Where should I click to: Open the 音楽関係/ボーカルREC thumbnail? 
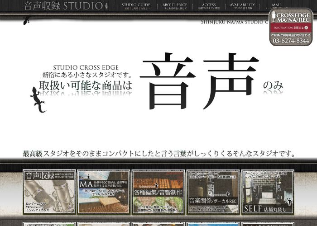(x=213, y=192)
